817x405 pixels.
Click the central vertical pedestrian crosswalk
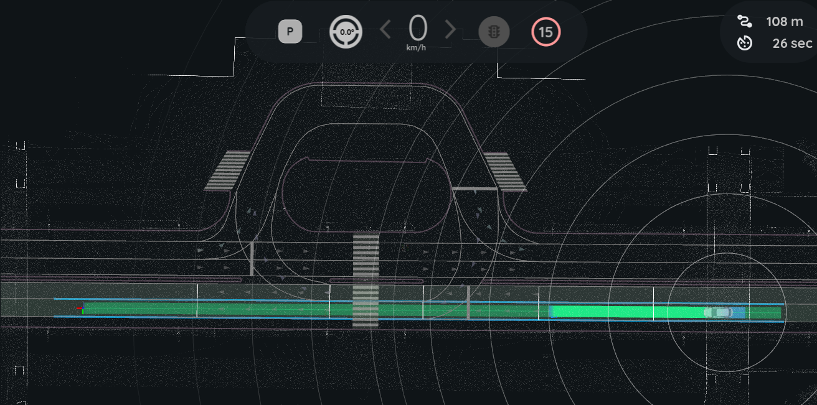pos(366,280)
